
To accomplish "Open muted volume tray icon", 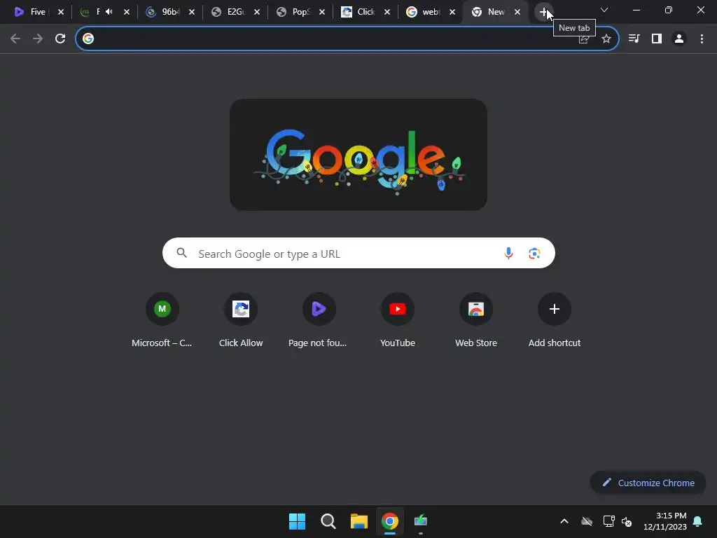I will point(627,521).
